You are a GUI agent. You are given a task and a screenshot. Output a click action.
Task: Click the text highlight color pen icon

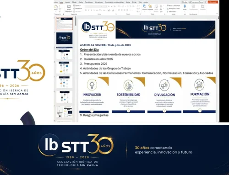point(109,10)
